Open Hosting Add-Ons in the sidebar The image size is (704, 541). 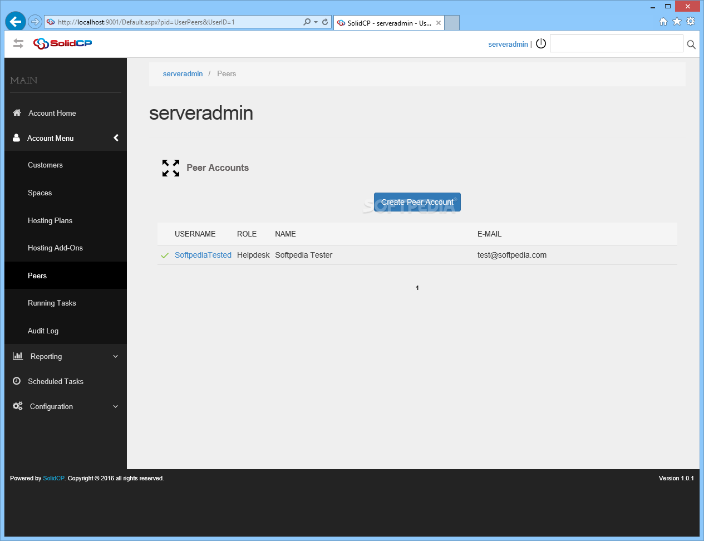[55, 248]
